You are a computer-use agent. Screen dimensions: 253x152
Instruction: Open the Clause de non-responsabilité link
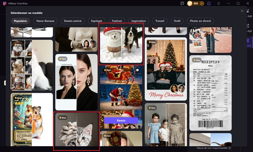point(212,148)
